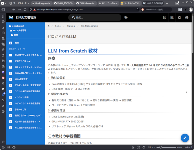Open the tags icon beside search bar
This screenshot has width=194, height=150.
point(126,18)
